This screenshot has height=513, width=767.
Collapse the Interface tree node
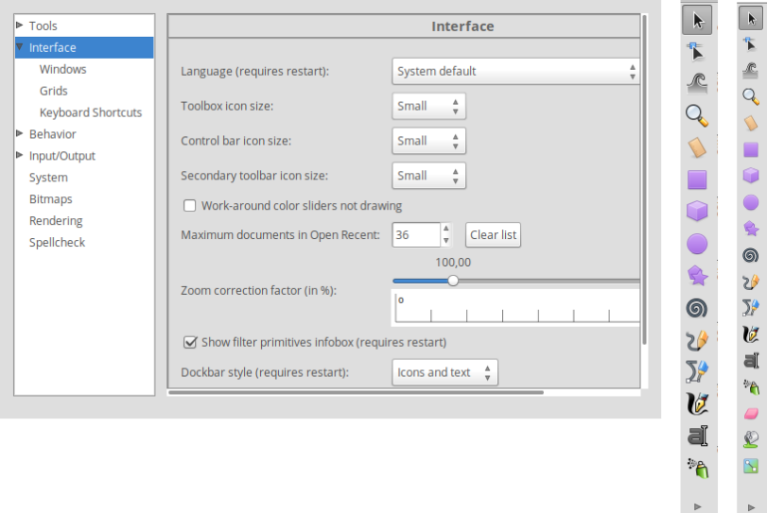[x=20, y=47]
